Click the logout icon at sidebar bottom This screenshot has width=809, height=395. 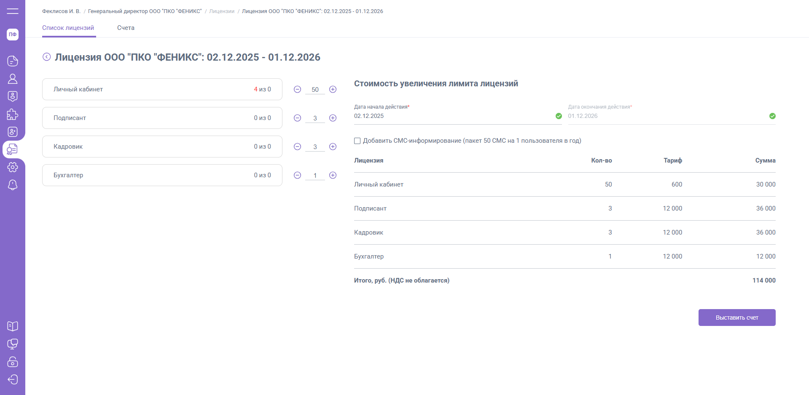pyautogui.click(x=13, y=379)
